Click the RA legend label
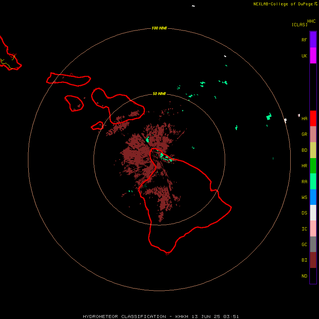The image size is (319, 319). pyautogui.click(x=304, y=182)
